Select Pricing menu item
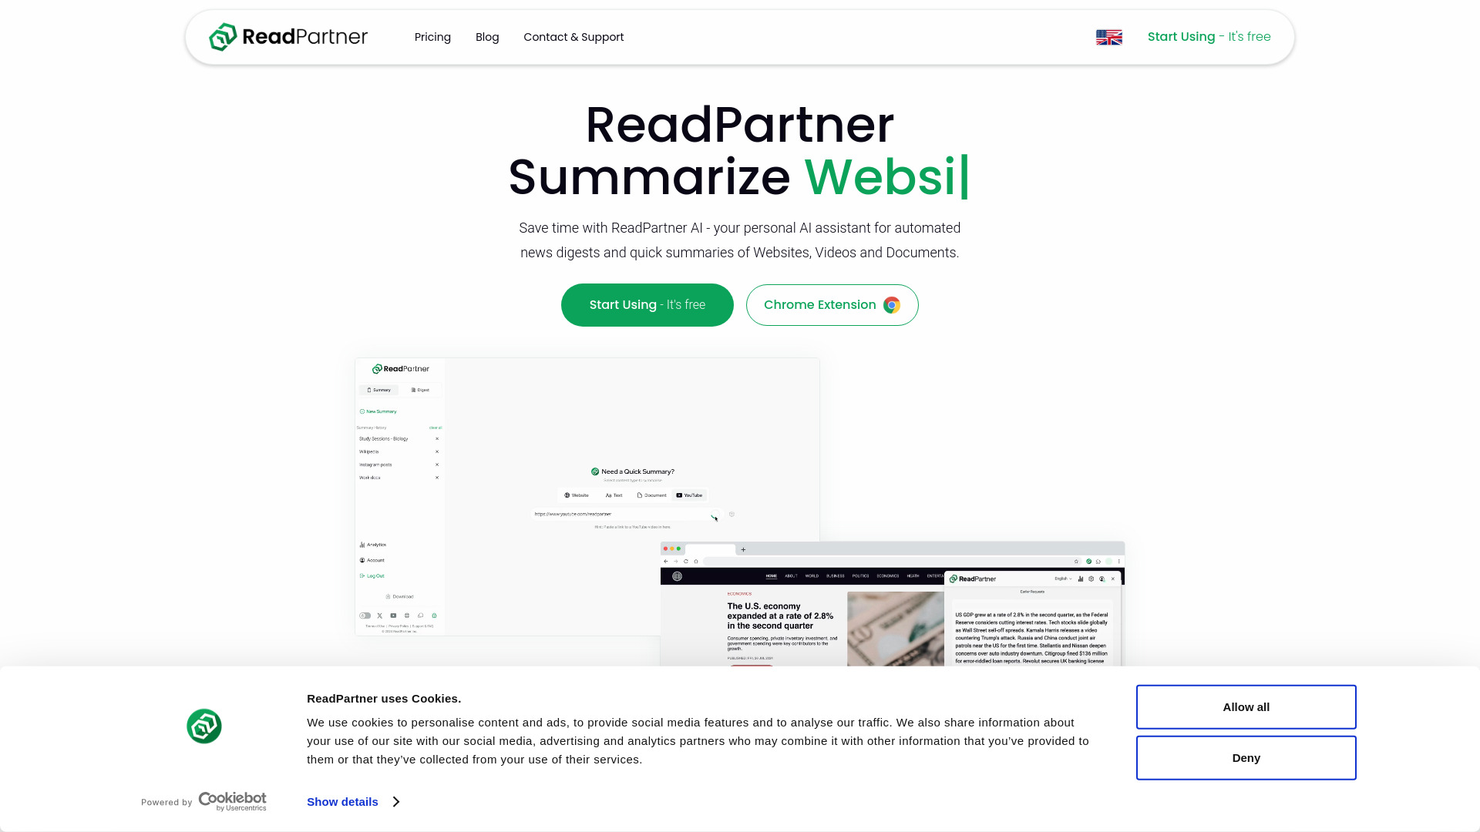This screenshot has width=1480, height=832. click(x=432, y=36)
